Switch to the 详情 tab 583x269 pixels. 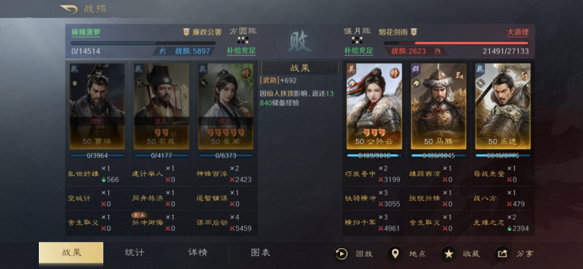click(197, 253)
